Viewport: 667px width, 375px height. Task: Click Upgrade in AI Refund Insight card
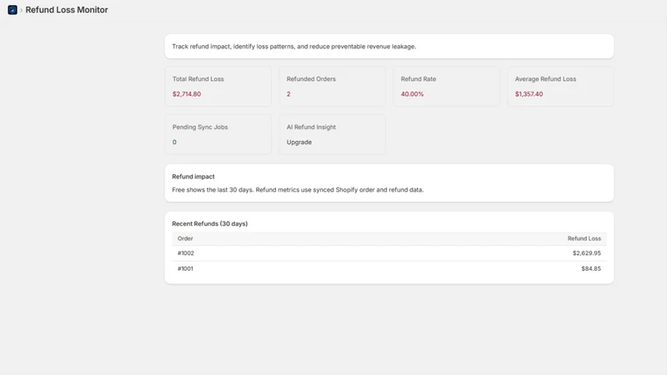[x=299, y=142]
